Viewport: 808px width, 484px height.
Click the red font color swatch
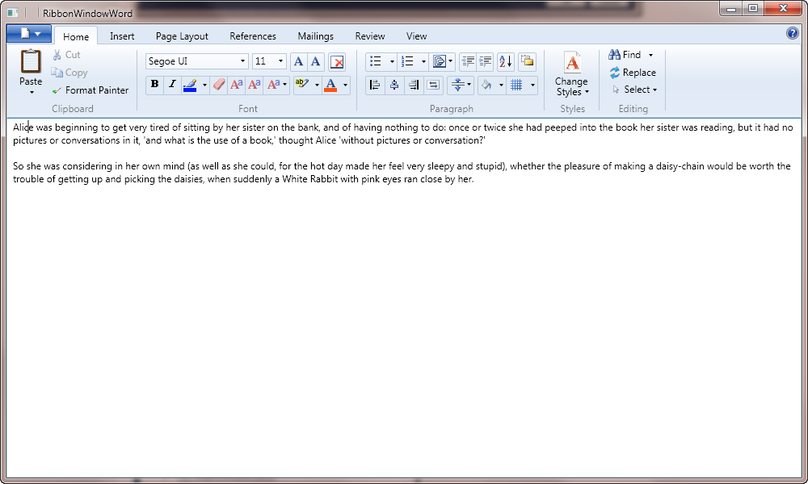330,85
